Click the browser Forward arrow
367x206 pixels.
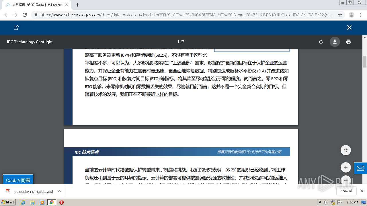[15, 15]
